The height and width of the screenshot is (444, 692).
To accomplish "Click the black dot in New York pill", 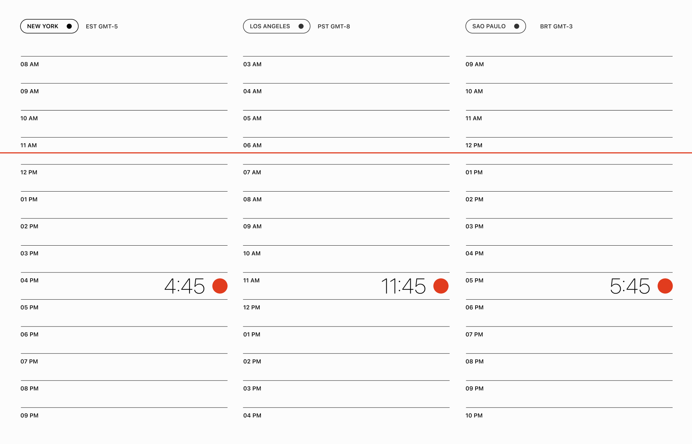I will click(x=69, y=26).
